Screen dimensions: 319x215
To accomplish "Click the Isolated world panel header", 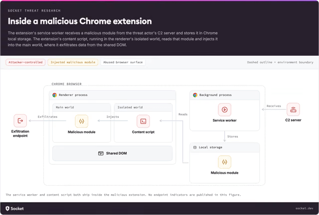I will pos(143,107).
